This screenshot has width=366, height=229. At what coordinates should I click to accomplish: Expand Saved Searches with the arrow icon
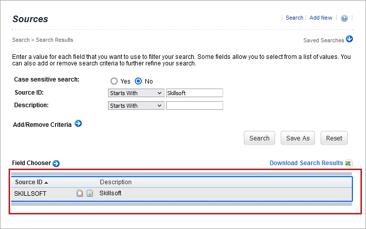[349, 40]
